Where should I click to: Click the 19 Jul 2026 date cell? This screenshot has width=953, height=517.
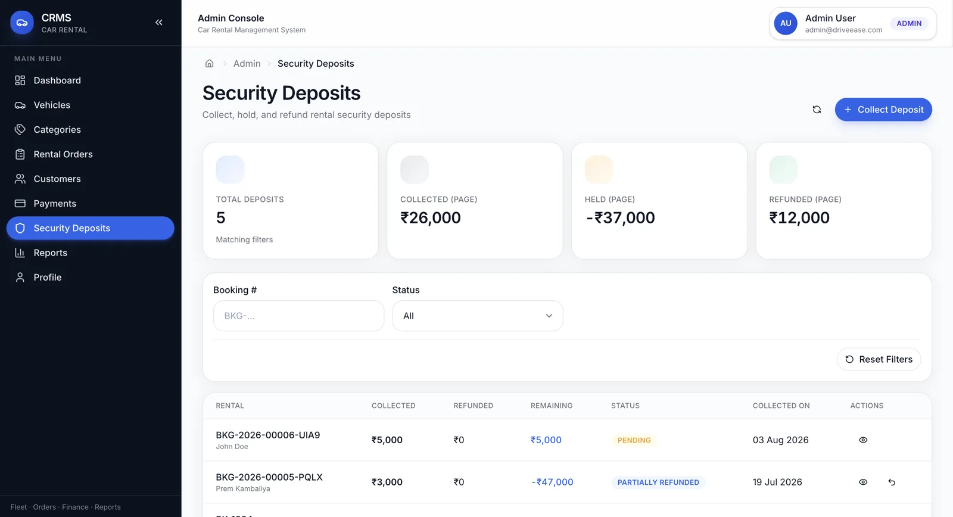pyautogui.click(x=777, y=482)
